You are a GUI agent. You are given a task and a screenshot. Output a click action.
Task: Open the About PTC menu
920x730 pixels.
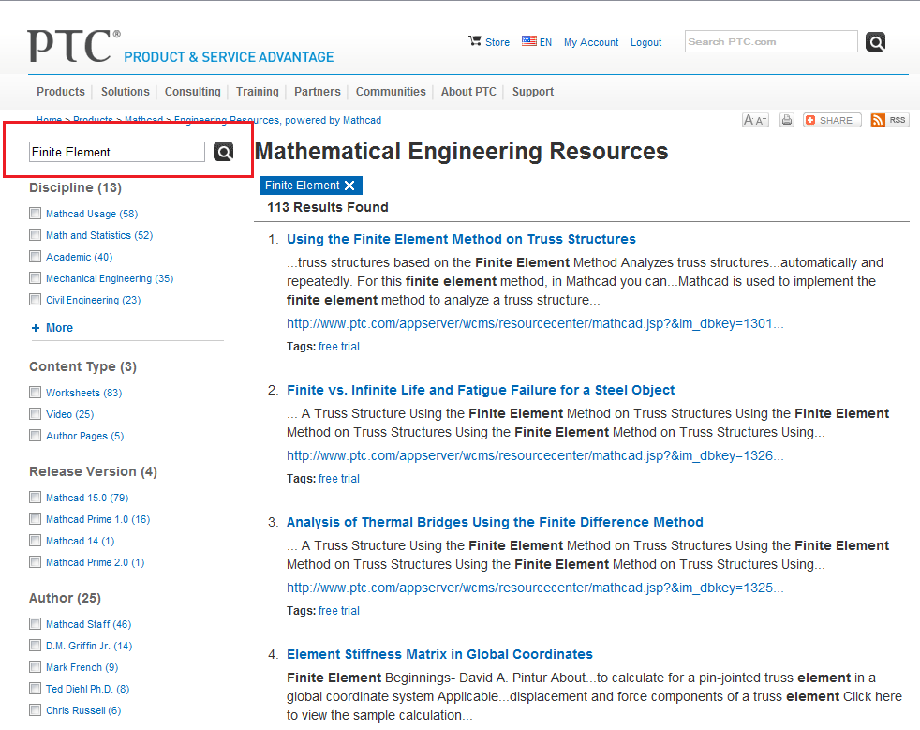coord(468,92)
